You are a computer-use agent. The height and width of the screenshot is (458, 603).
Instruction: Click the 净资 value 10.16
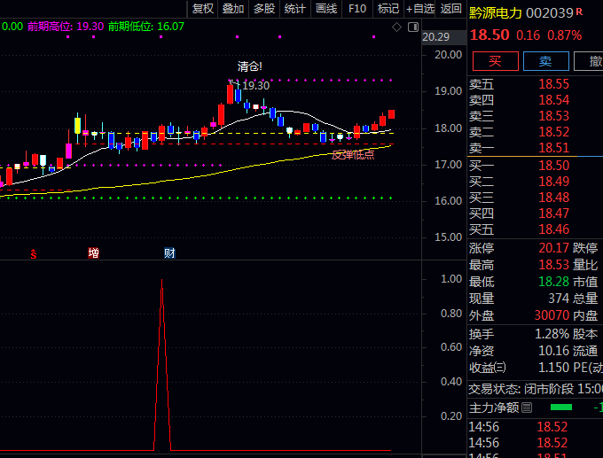(553, 351)
